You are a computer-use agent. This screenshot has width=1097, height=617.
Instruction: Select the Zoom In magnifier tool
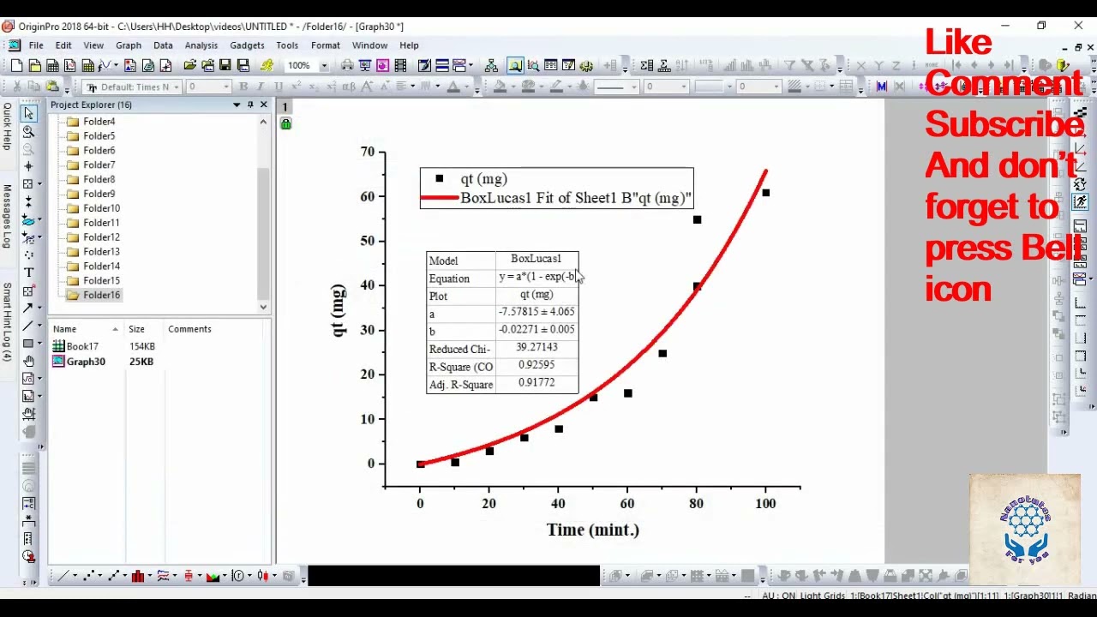[x=28, y=131]
